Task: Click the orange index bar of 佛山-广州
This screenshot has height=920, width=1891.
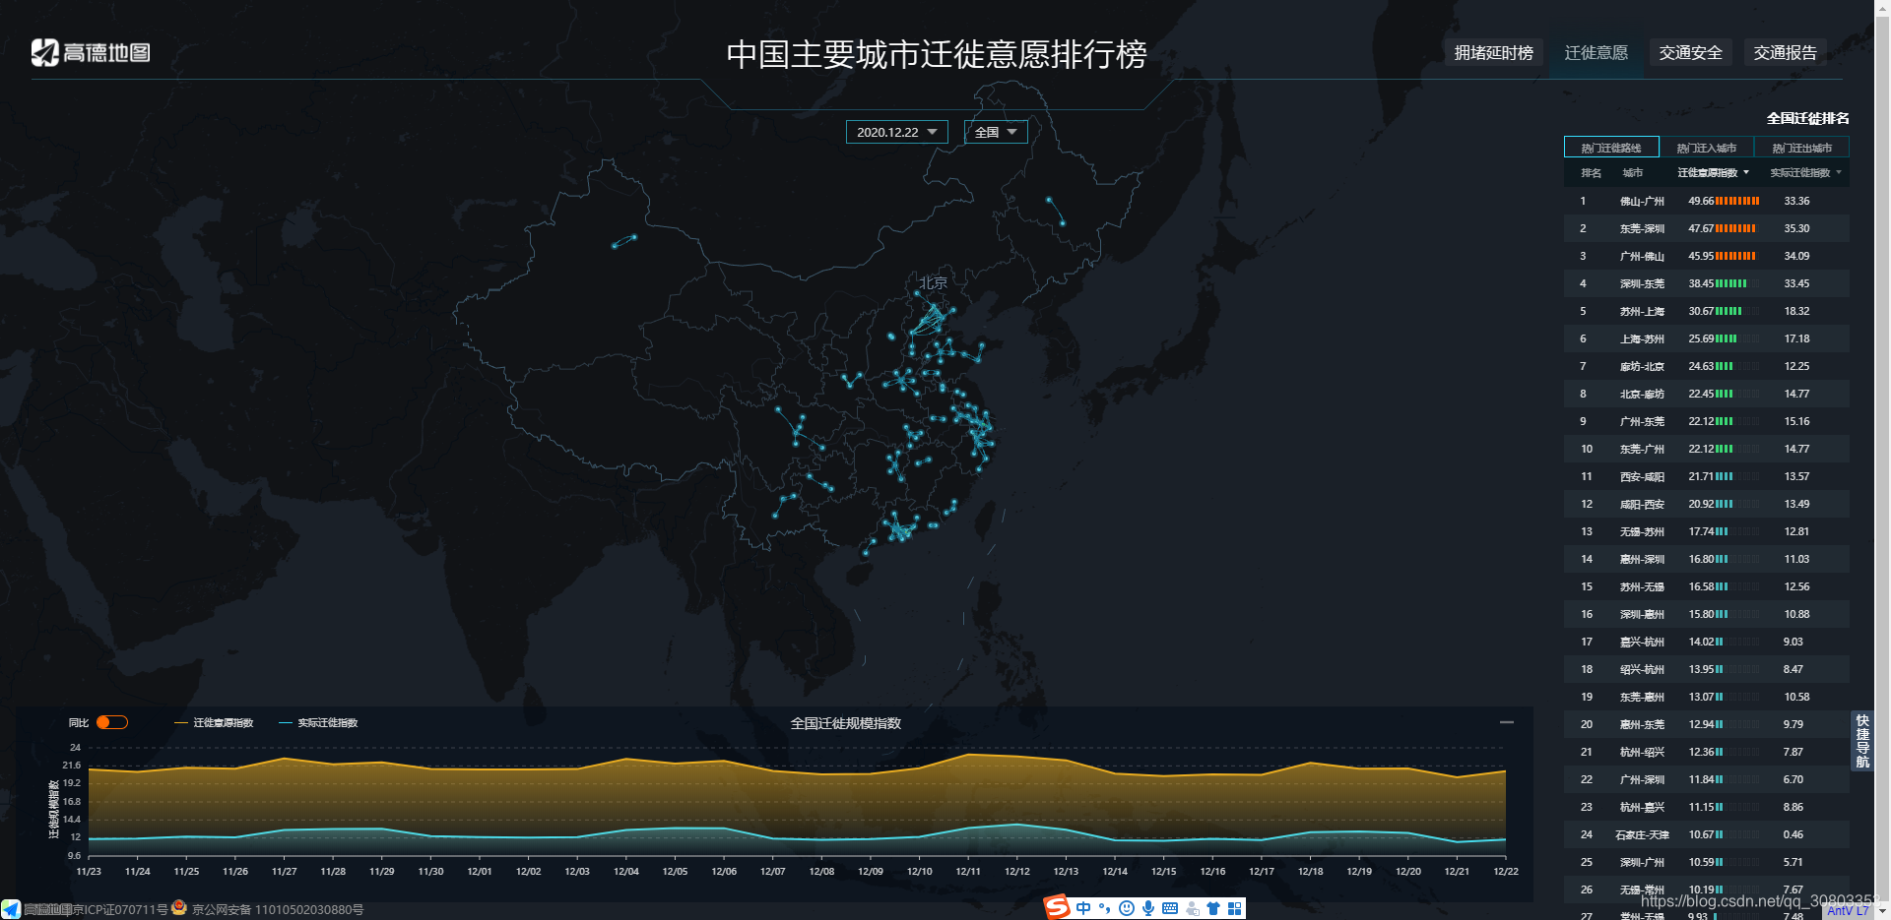Action: tap(1736, 201)
